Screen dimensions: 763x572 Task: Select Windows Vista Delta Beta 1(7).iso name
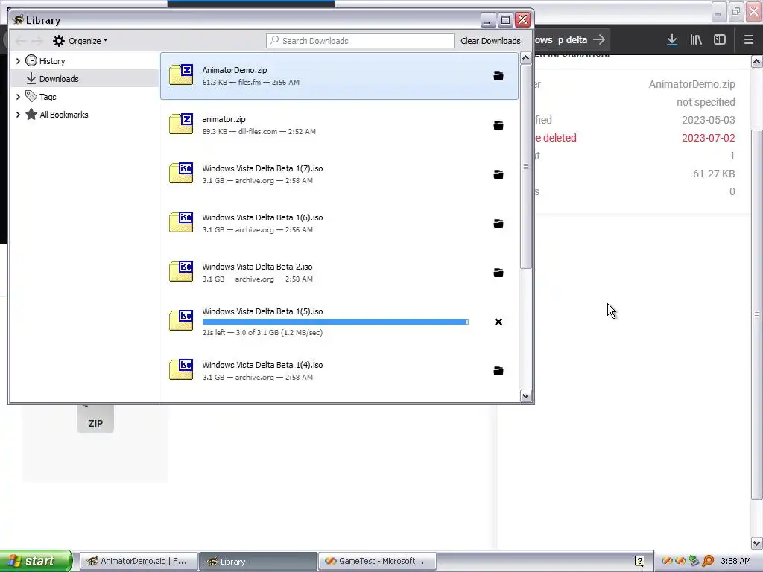262,168
